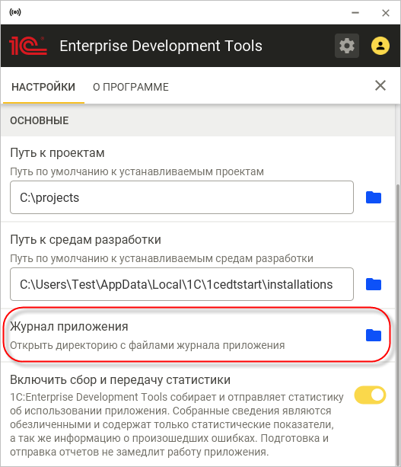Click the Включить сбор и передачу статистики label
401x467 pixels.
[x=120, y=379]
